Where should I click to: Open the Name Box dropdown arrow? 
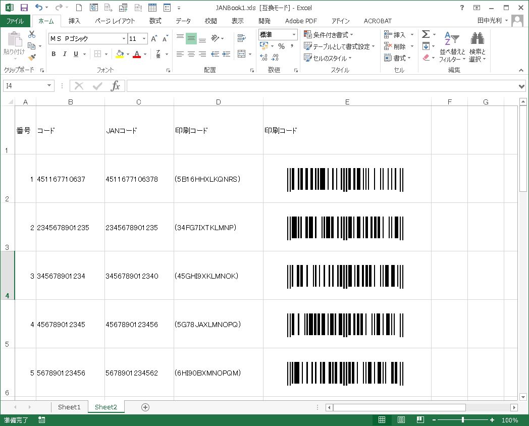pyautogui.click(x=49, y=86)
